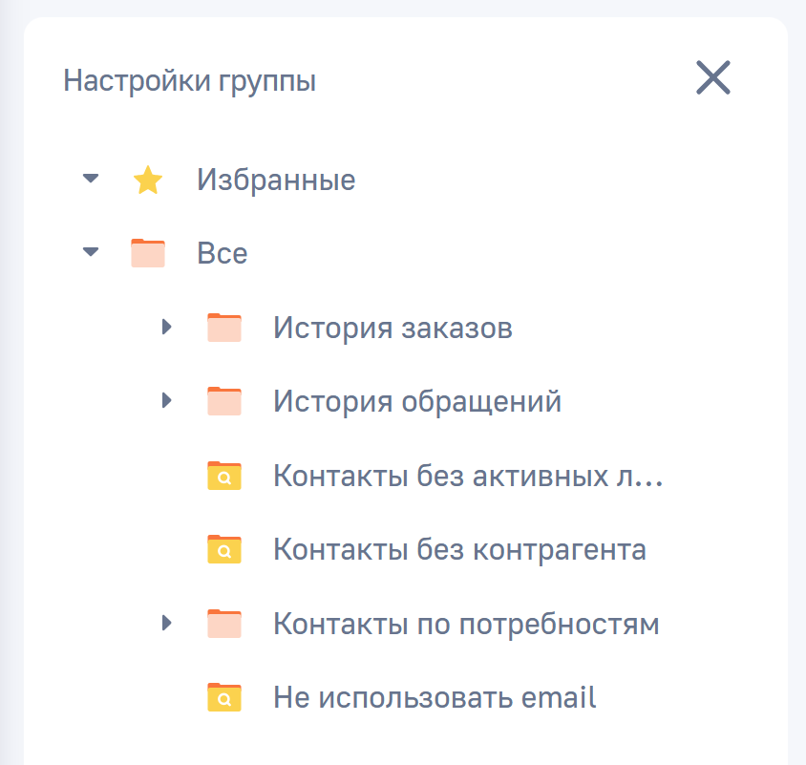
Task: Click the search-folder icon near Не использовать email
Action: click(x=223, y=697)
